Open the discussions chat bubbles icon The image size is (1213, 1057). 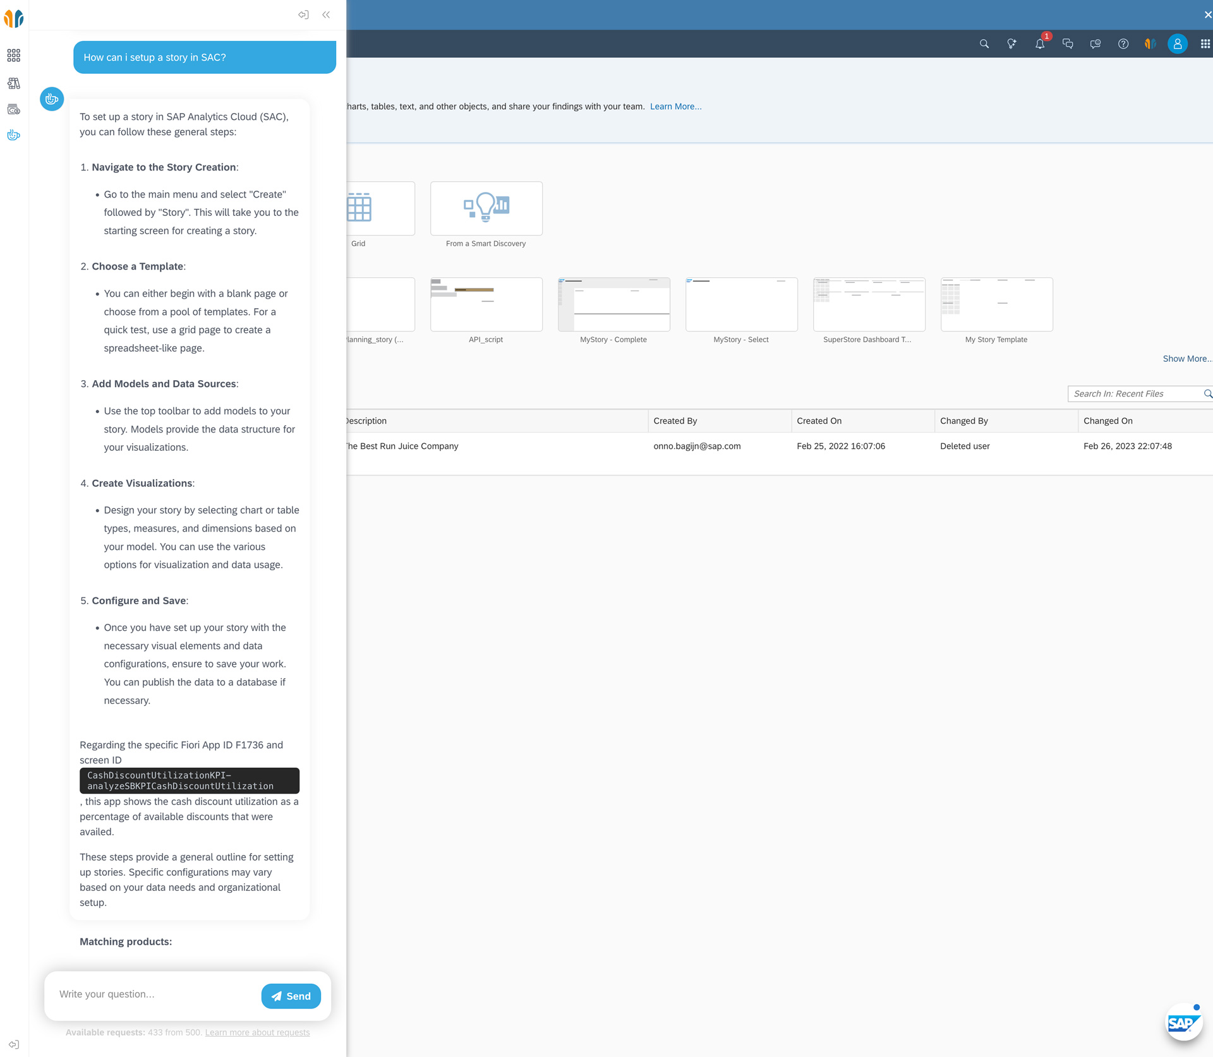coord(1067,44)
